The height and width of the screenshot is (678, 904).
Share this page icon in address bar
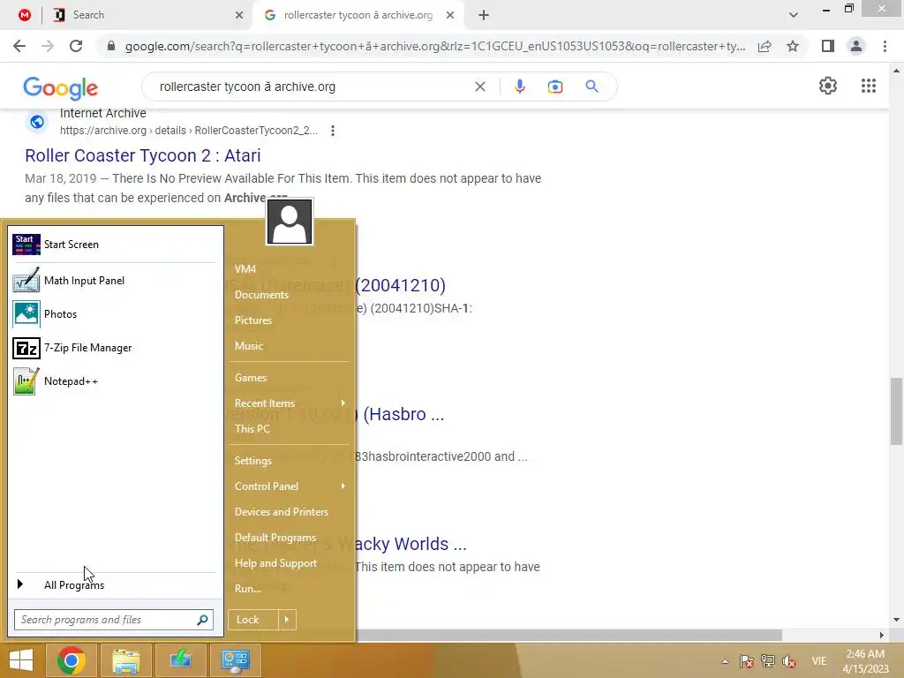765,46
